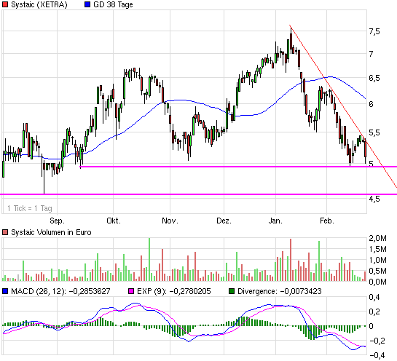Click the blue GD 38 Tage legend swatch
The height and width of the screenshot is (361, 397).
[87, 4]
